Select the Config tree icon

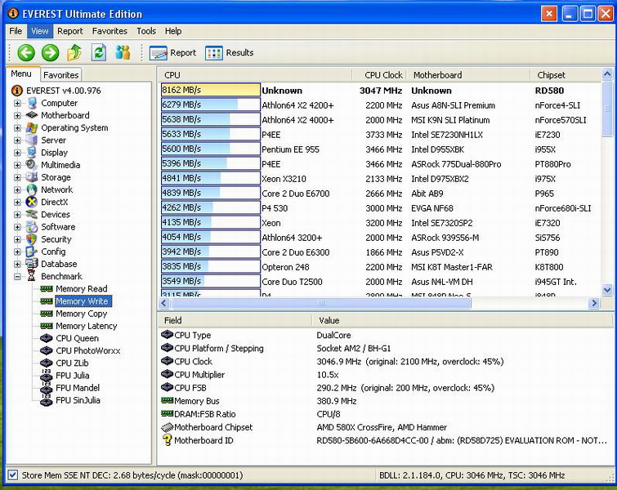(32, 252)
